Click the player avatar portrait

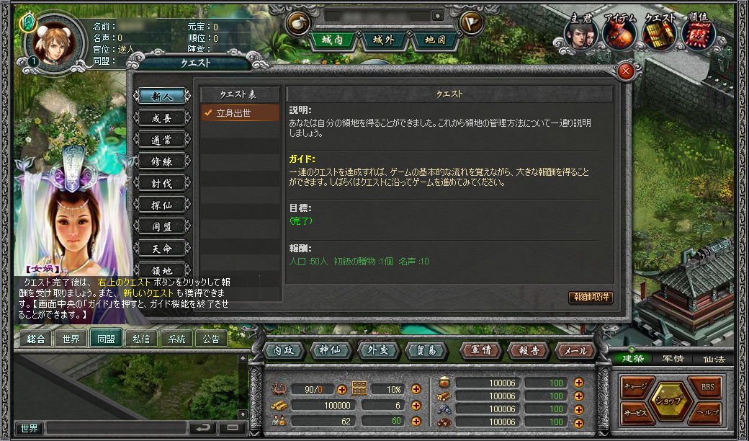(53, 44)
